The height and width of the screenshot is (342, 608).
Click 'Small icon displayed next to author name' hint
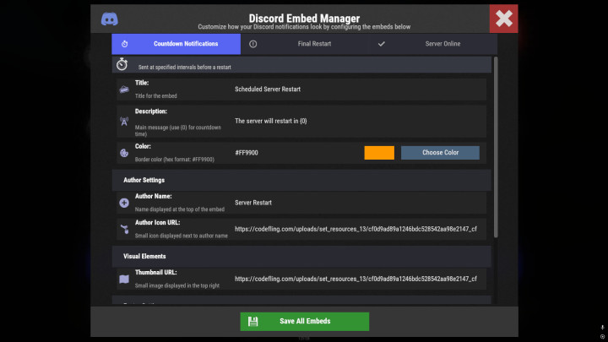click(181, 236)
